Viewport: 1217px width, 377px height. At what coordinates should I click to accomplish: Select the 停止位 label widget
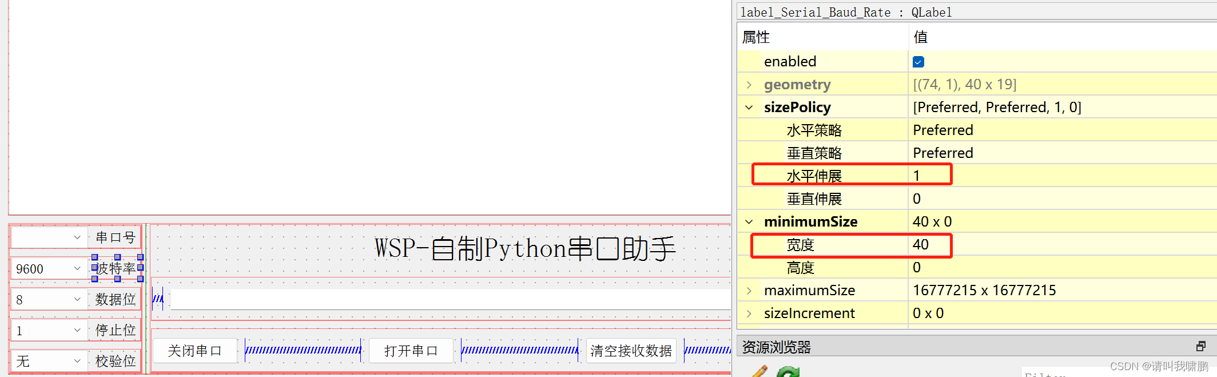[x=116, y=330]
